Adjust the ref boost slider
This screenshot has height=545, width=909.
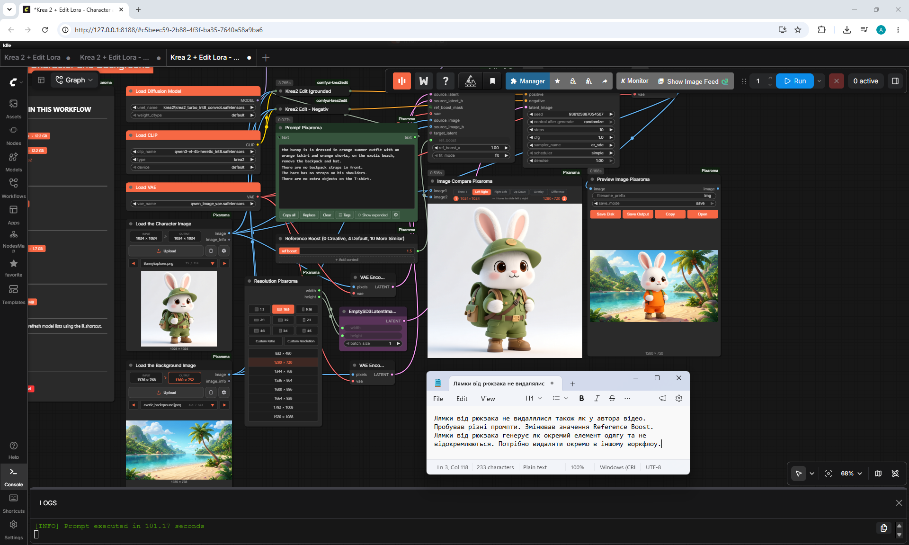pyautogui.click(x=347, y=251)
